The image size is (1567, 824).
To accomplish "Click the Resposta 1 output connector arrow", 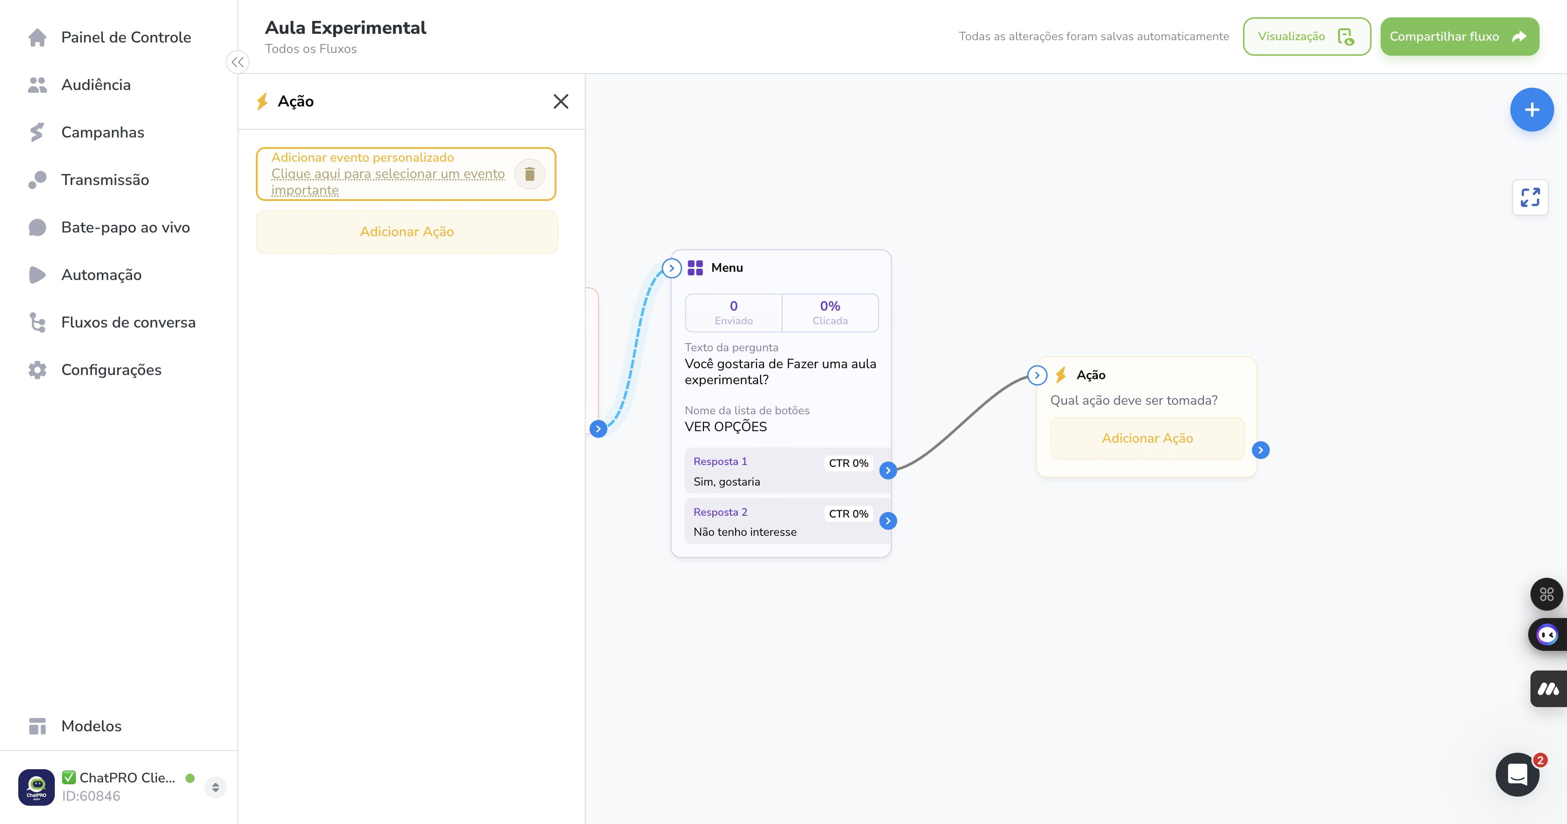I will click(x=888, y=470).
